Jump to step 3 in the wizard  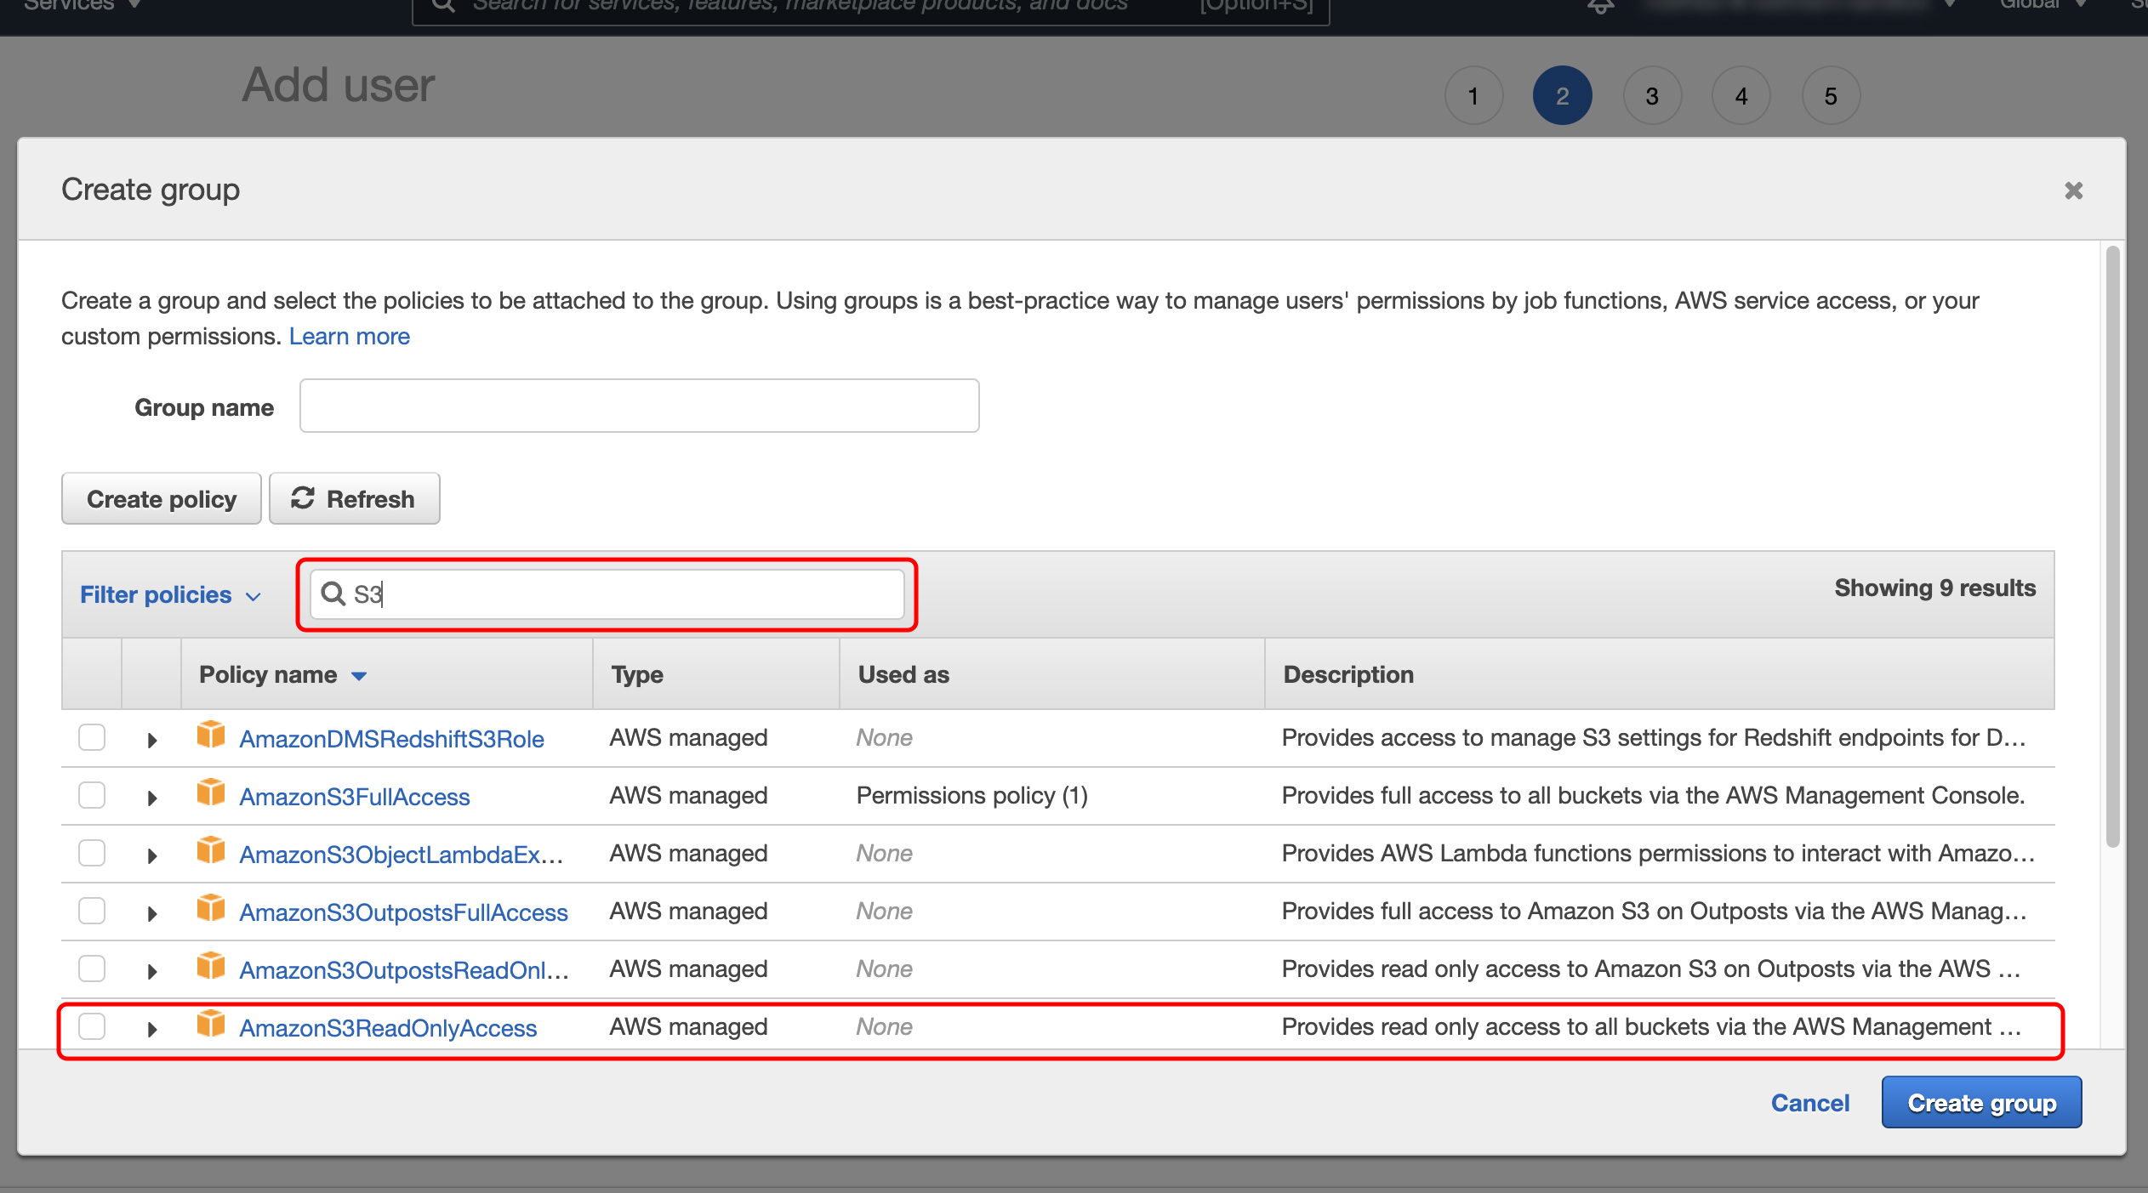(1652, 95)
